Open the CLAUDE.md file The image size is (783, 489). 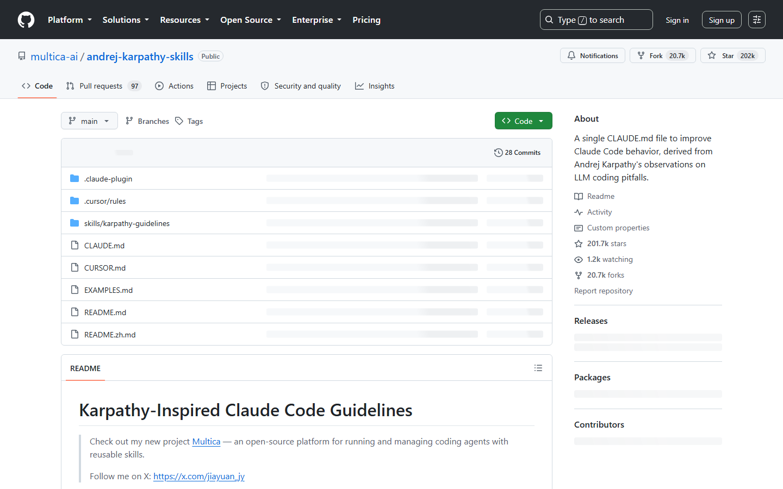[x=104, y=246]
